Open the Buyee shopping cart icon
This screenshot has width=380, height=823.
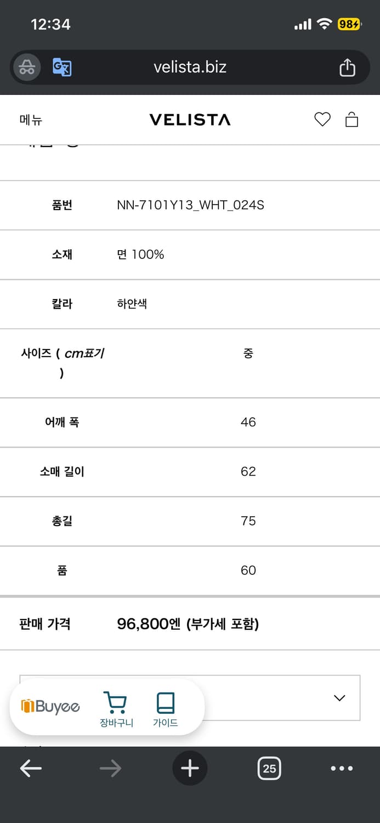coord(115,703)
